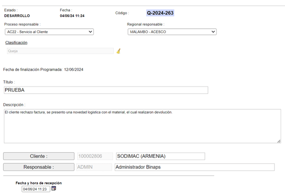Click the highlighted code Q-2024-263
285x193 pixels.
coord(160,13)
